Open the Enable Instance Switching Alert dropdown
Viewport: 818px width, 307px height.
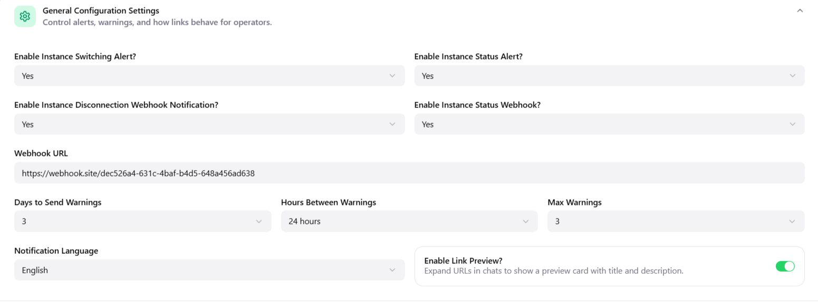coord(209,76)
